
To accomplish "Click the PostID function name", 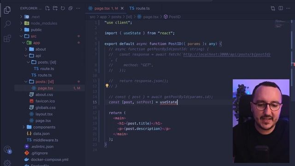I will 175,44.
